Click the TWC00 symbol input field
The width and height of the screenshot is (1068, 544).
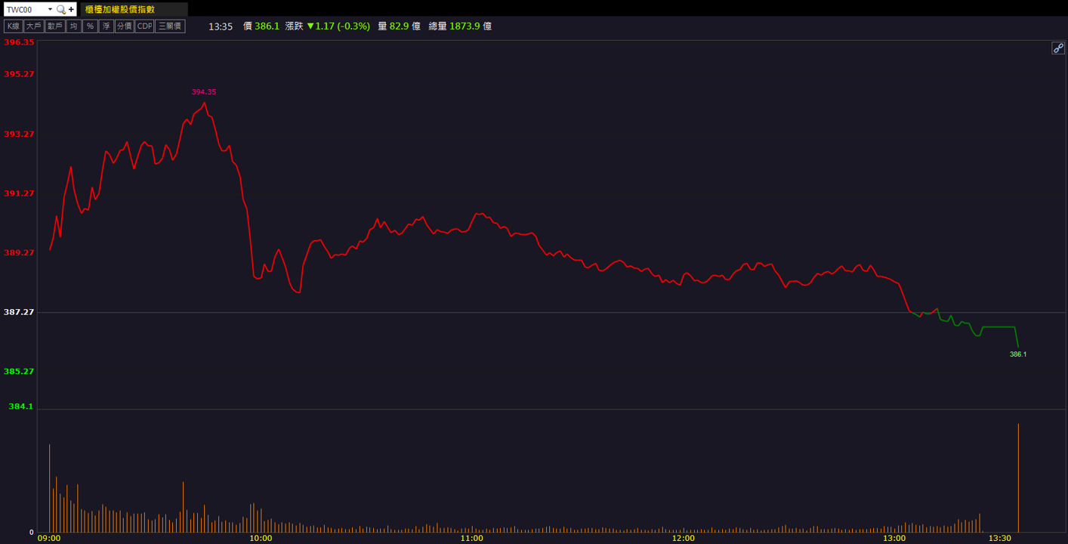[x=25, y=10]
